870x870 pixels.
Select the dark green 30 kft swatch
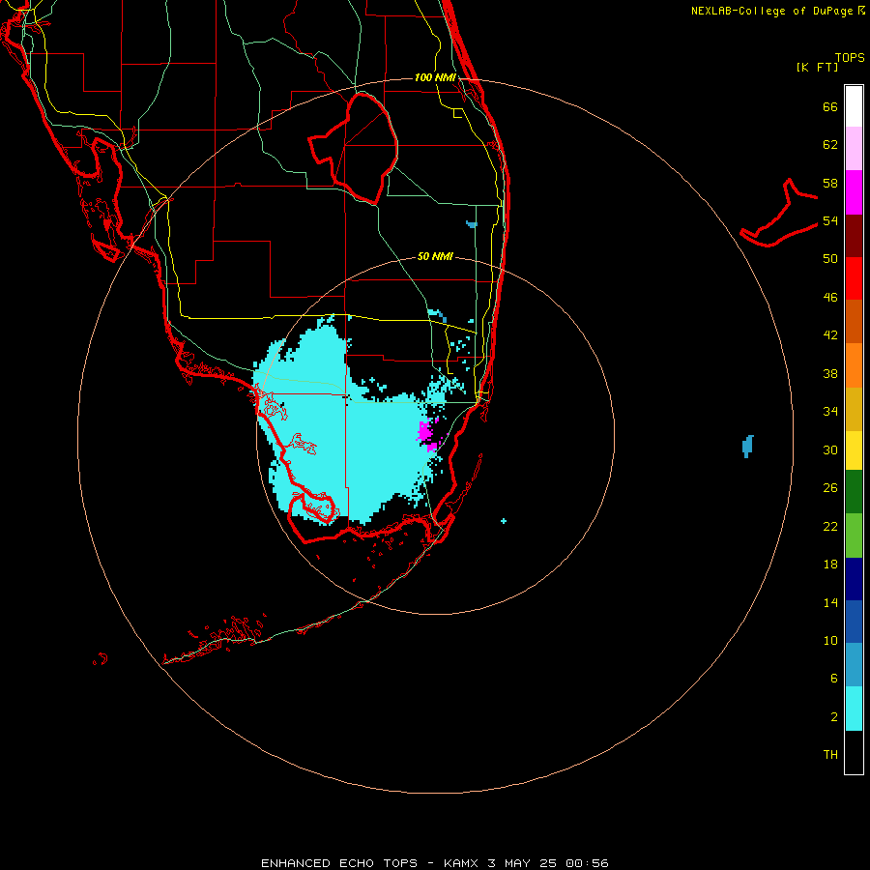point(854,492)
